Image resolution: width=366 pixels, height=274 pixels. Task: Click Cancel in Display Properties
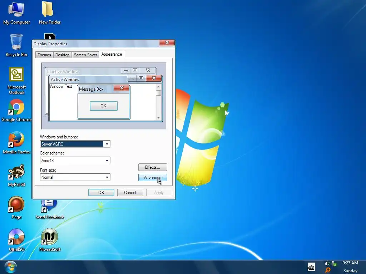coord(130,192)
